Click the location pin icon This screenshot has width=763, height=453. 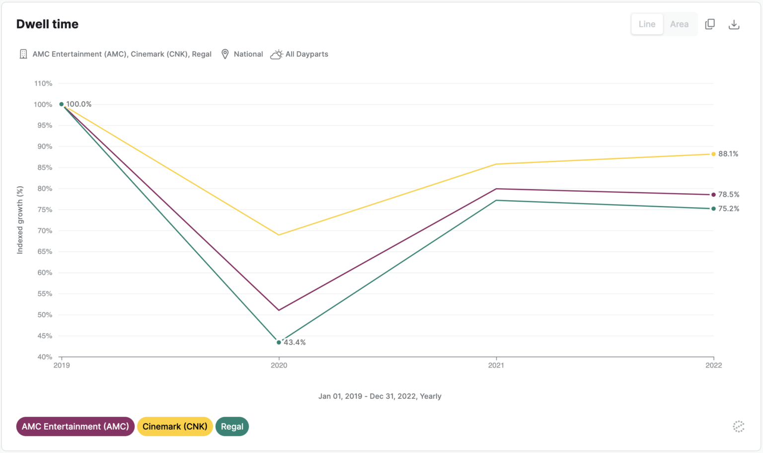pos(225,54)
